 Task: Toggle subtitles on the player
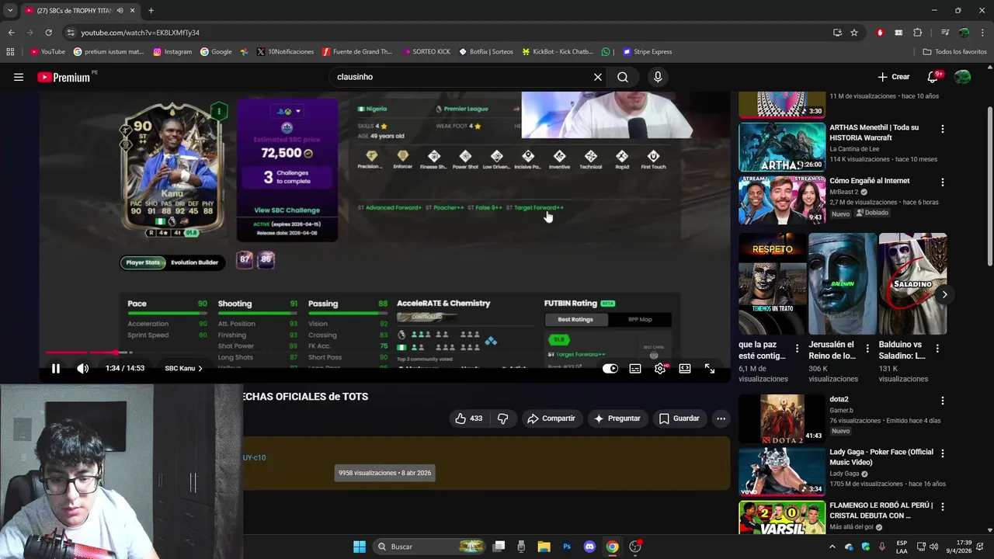click(x=635, y=369)
